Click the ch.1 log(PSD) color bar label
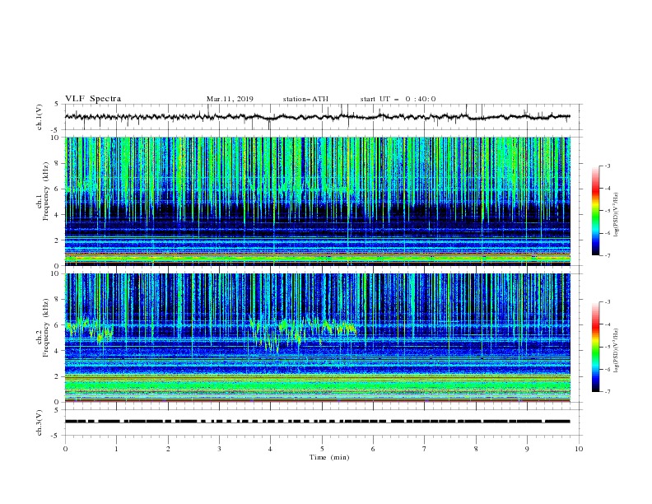652x504 pixels. [x=616, y=215]
